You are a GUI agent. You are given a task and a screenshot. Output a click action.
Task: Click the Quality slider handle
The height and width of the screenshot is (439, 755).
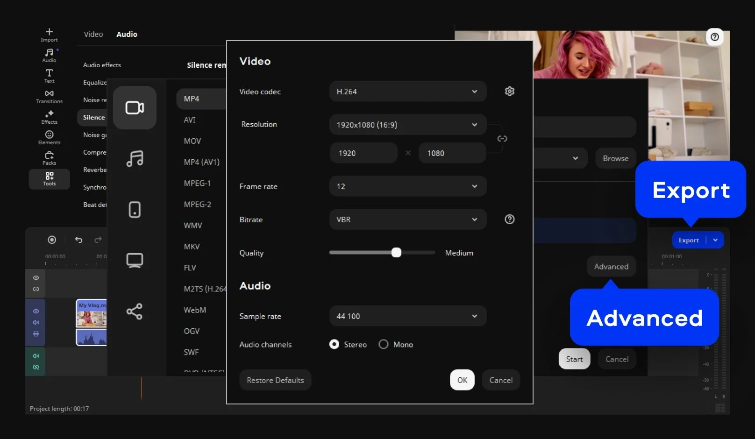click(396, 253)
